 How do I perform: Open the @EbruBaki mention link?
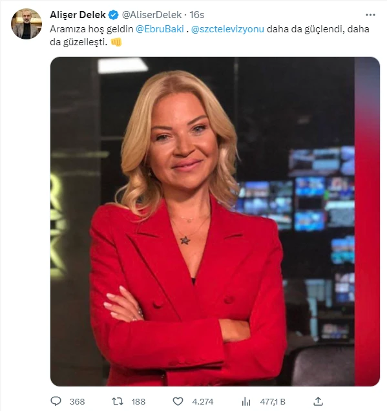(160, 29)
